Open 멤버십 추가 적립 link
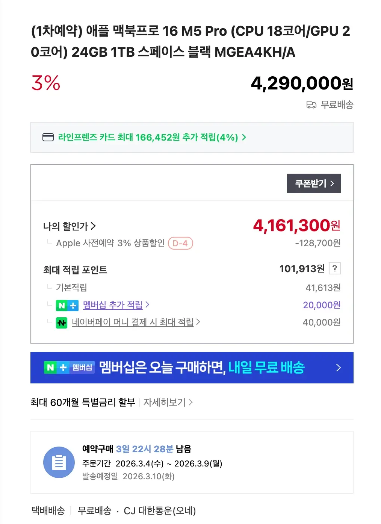Image resolution: width=381 pixels, height=524 pixels. [x=113, y=305]
